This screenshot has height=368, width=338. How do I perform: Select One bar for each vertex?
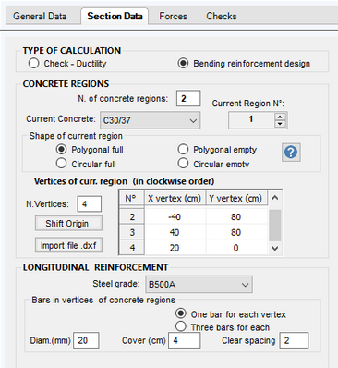(231, 314)
